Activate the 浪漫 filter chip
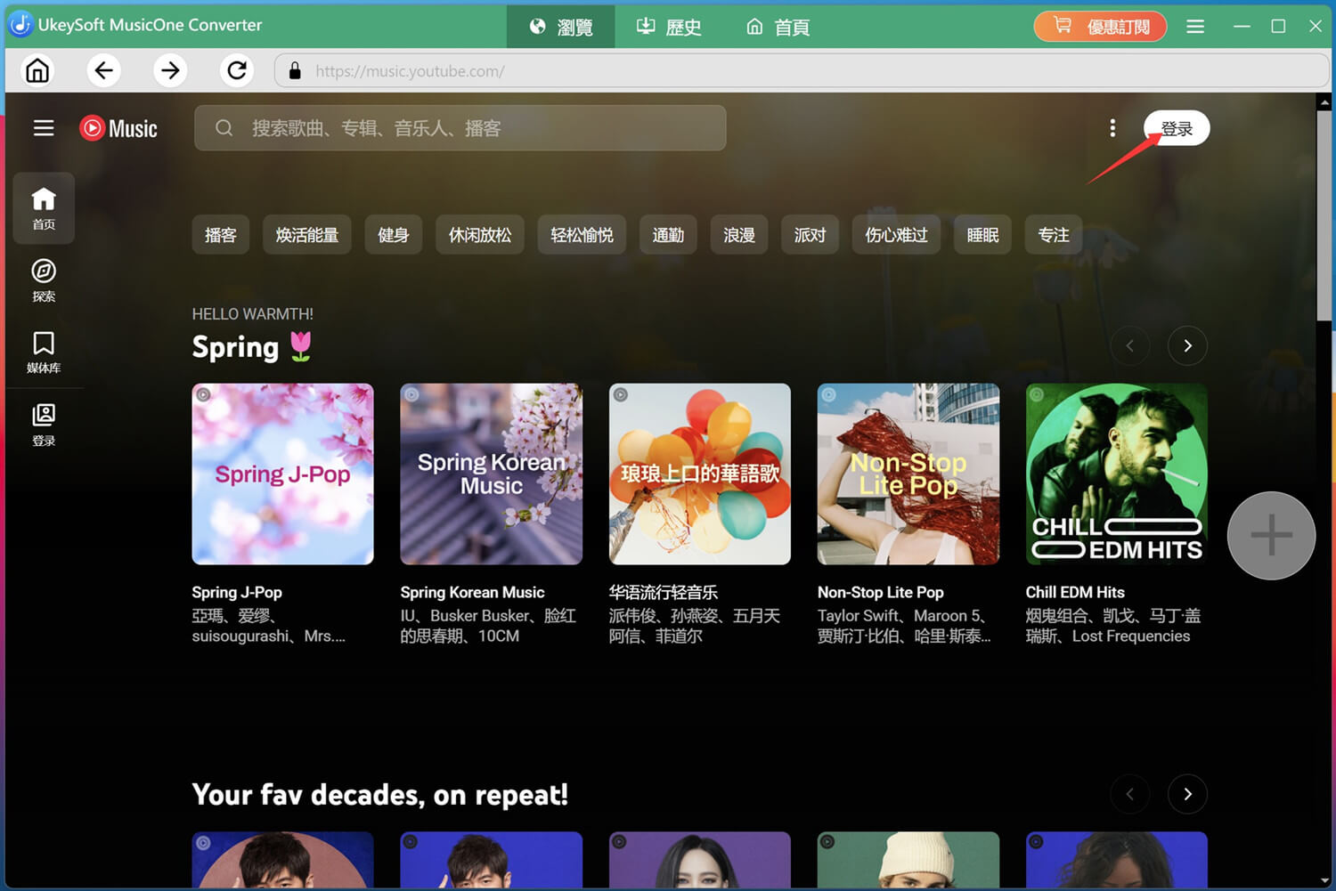 (738, 234)
